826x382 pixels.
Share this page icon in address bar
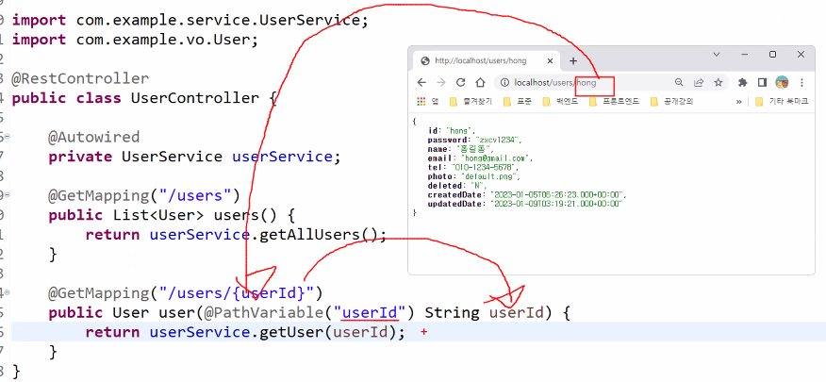[x=699, y=83]
